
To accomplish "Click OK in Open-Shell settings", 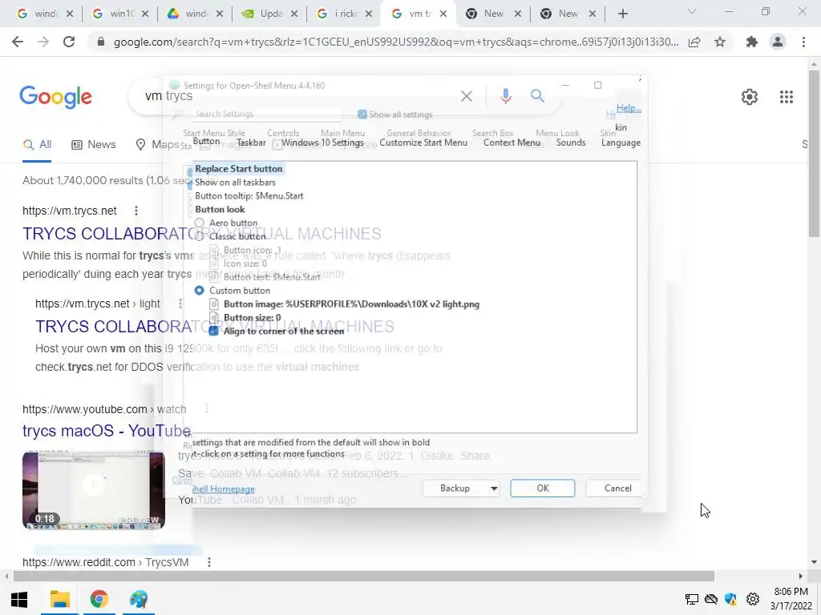I will pyautogui.click(x=543, y=488).
